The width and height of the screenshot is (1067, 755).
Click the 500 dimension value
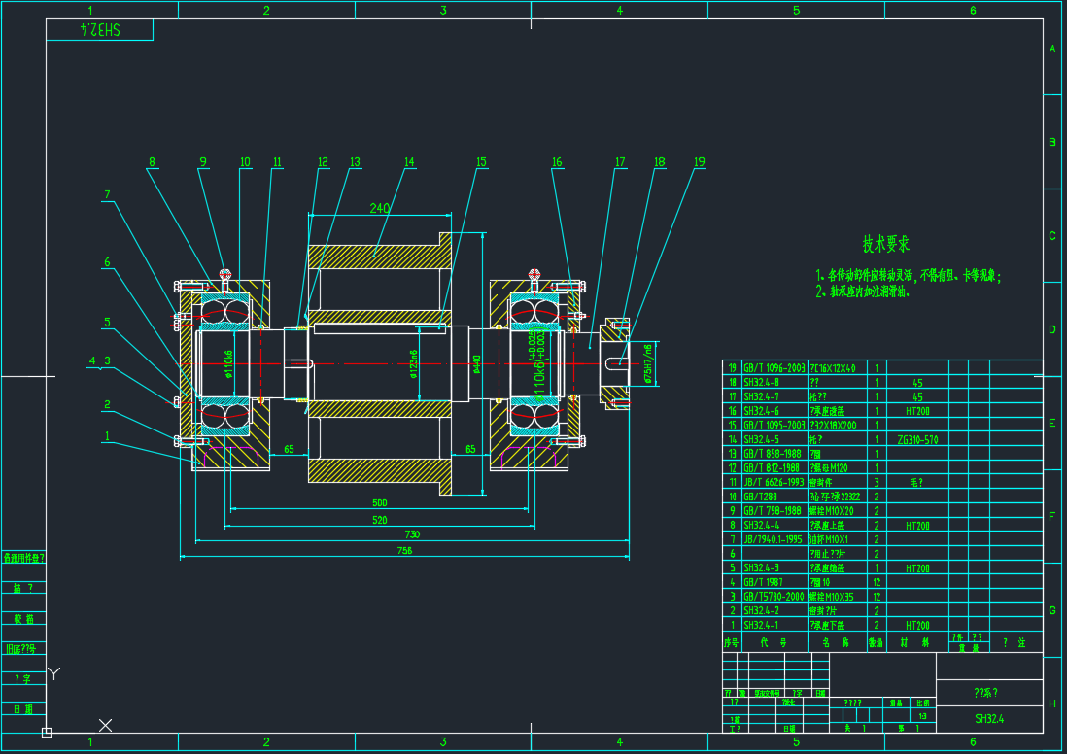380,503
